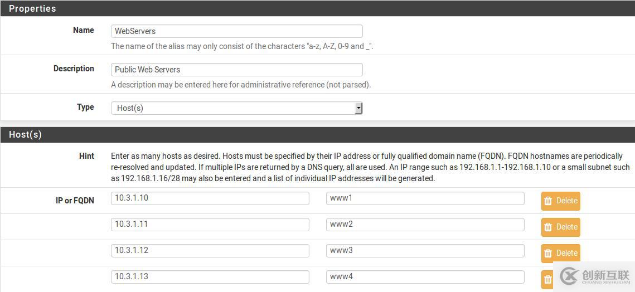Click the www1 description field
Image resolution: width=635 pixels, height=292 pixels.
tap(425, 198)
